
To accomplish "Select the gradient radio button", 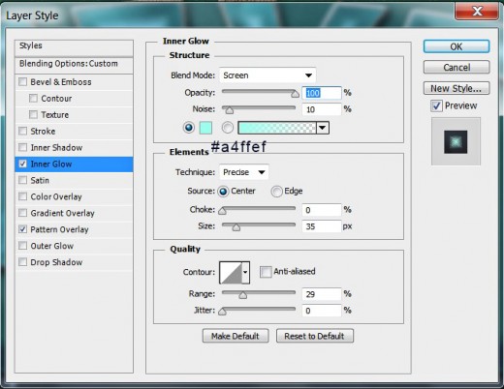I will (x=228, y=128).
